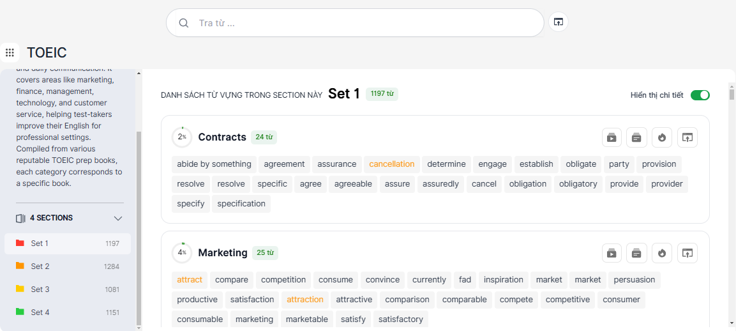The image size is (736, 331).
Task: Click the Contracts progress circle showing 2%
Action: point(182,137)
